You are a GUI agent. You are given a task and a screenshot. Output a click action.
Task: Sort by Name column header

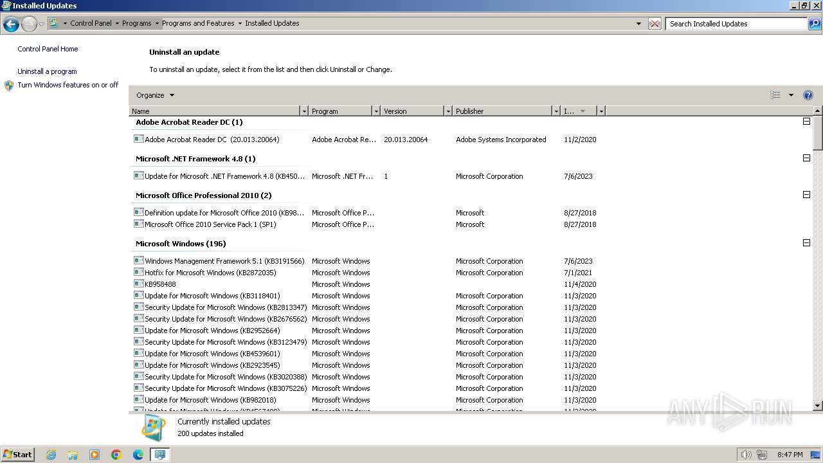(x=215, y=111)
